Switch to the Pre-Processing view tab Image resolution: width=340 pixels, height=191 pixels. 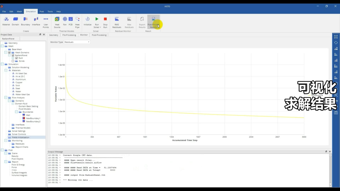pos(69,35)
